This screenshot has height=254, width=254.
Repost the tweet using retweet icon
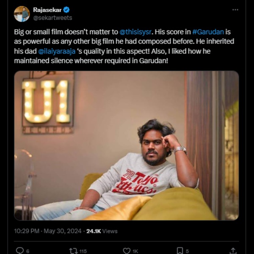pos(73,251)
